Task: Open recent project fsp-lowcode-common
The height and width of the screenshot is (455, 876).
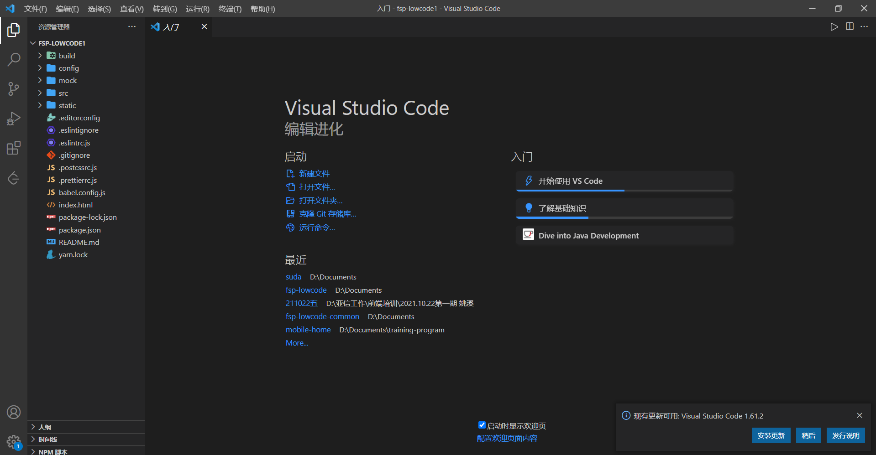Action: click(322, 316)
